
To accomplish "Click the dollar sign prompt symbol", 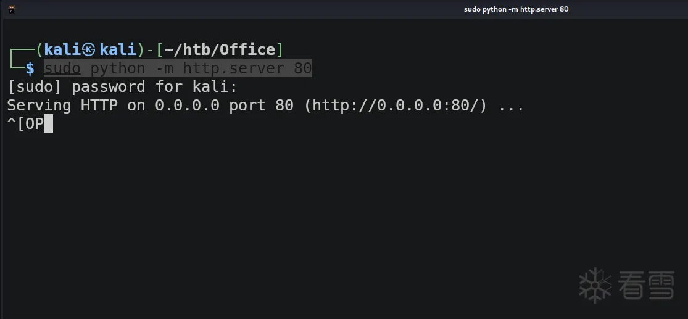I will click(x=30, y=68).
